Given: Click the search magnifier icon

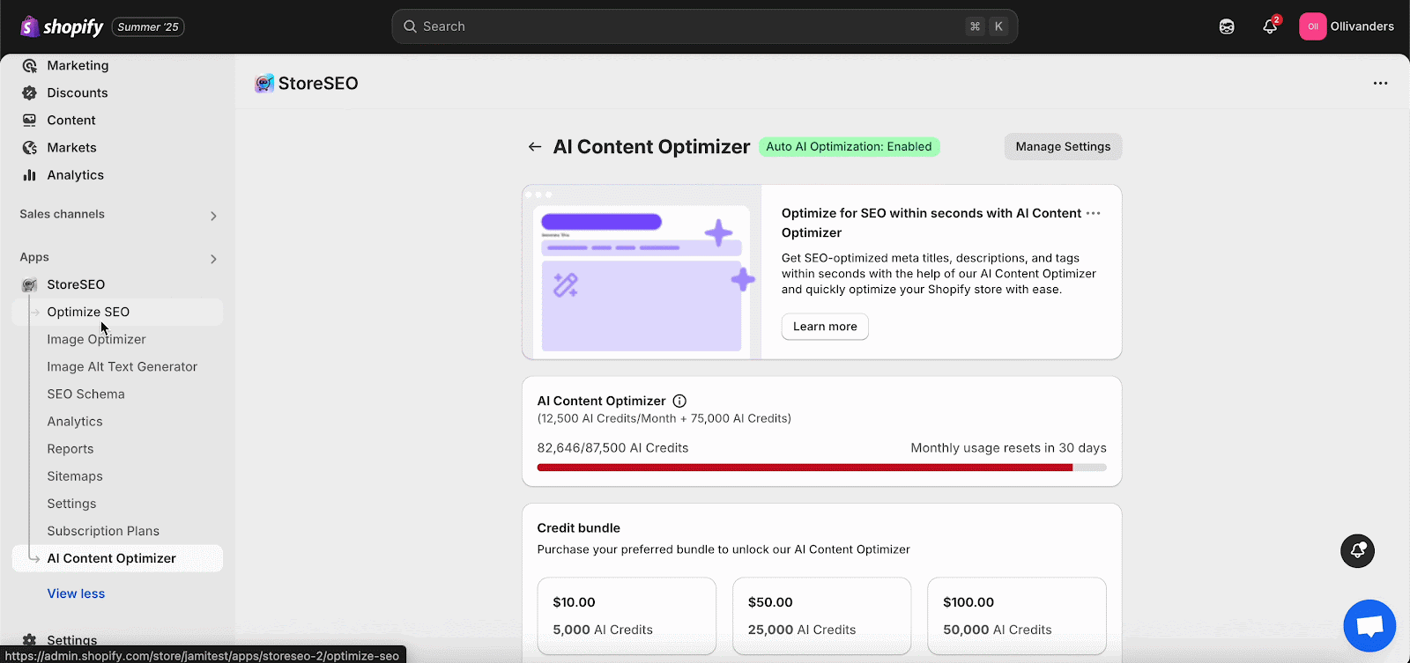Looking at the screenshot, I should pos(410,26).
